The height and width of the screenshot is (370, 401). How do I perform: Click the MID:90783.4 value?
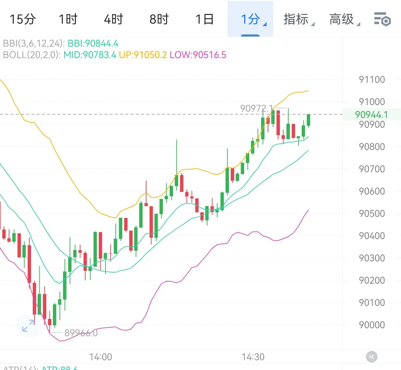point(90,55)
